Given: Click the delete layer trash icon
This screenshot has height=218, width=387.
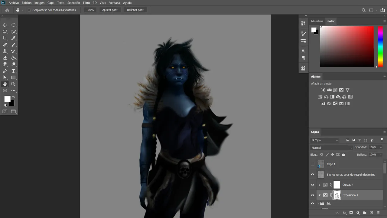Looking at the screenshot, I should [378, 213].
